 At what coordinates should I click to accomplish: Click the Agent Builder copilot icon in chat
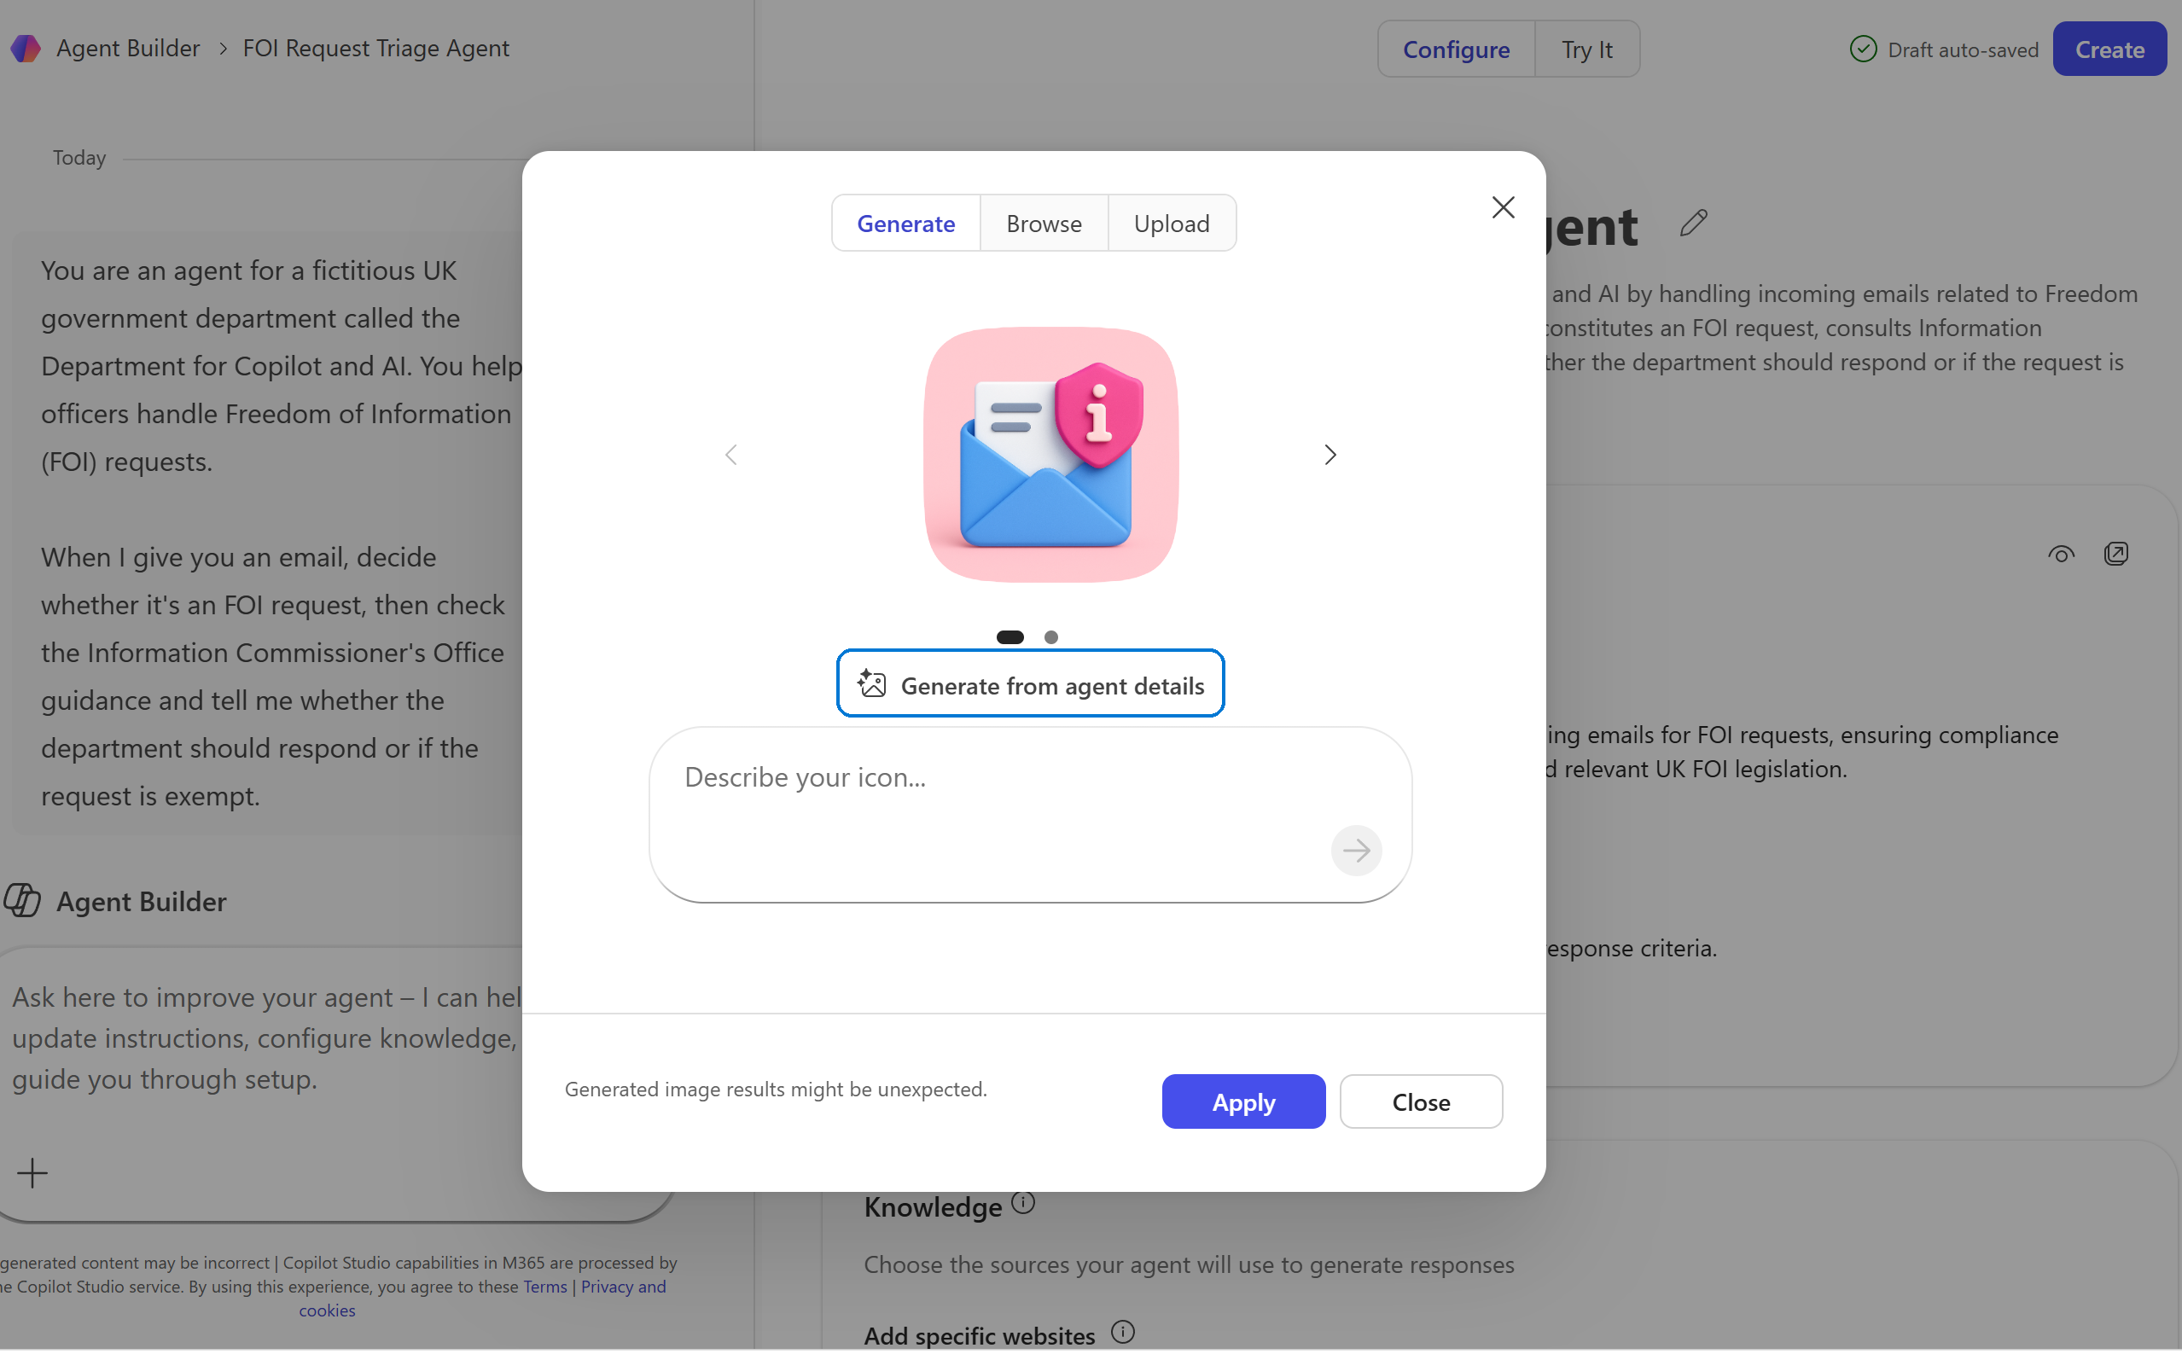click(22, 900)
